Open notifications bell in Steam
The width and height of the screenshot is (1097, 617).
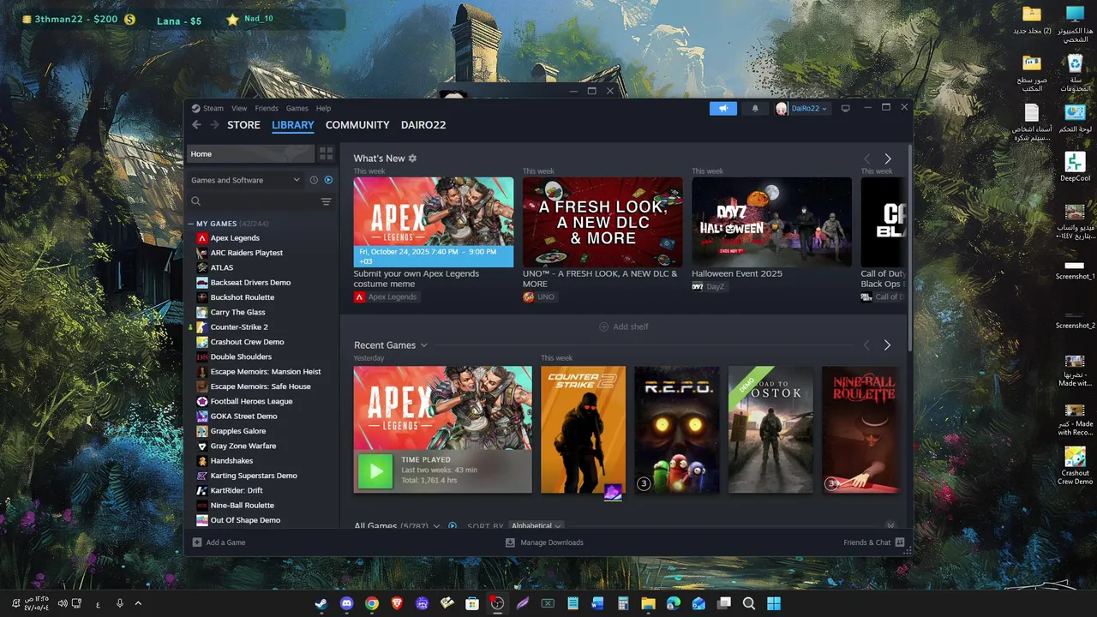point(755,109)
